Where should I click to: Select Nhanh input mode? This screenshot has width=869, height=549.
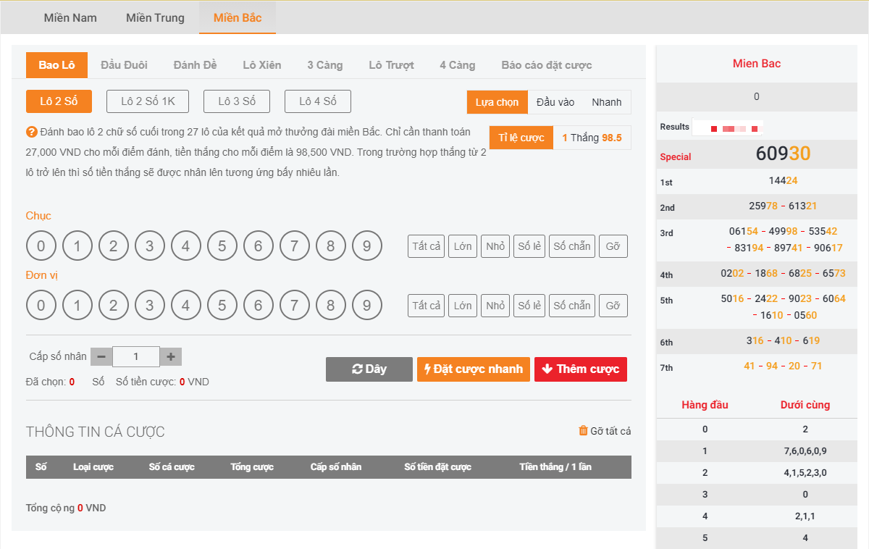(606, 102)
